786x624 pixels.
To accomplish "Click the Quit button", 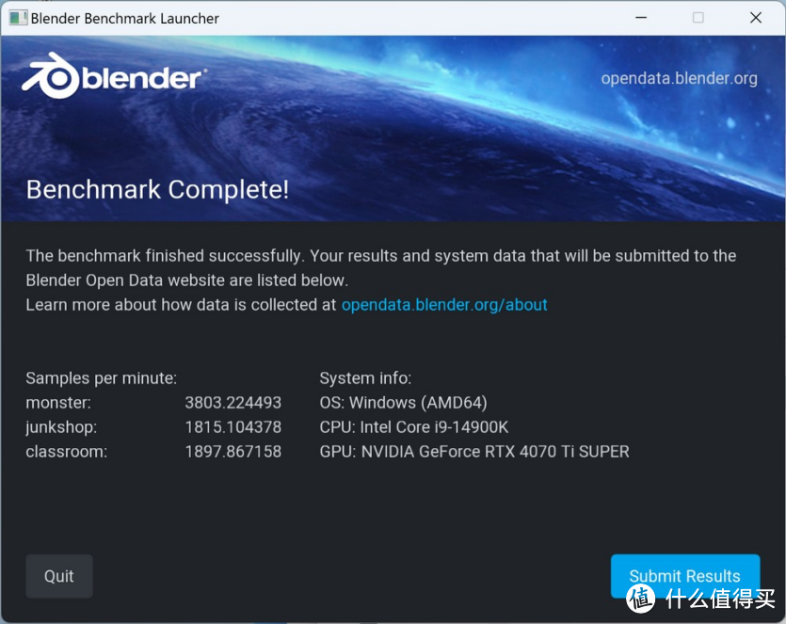I will pyautogui.click(x=59, y=576).
